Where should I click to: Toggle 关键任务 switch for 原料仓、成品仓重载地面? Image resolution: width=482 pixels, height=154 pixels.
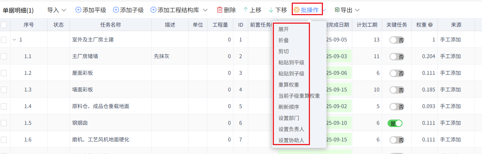397,107
